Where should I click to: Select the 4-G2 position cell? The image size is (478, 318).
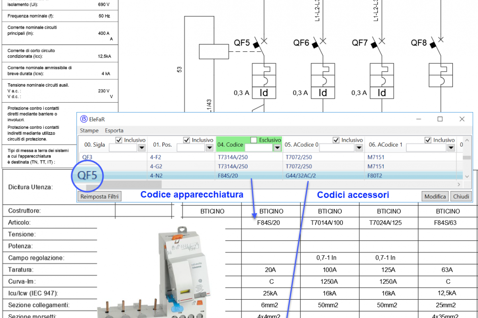[x=156, y=167]
